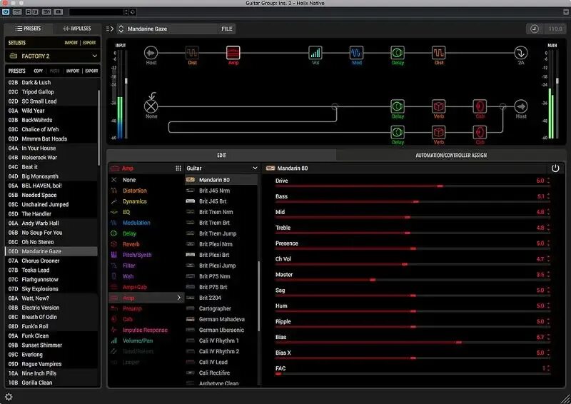Select the German Mahadeva amp model
Viewport: 571px width, 404px height.
pos(221,319)
